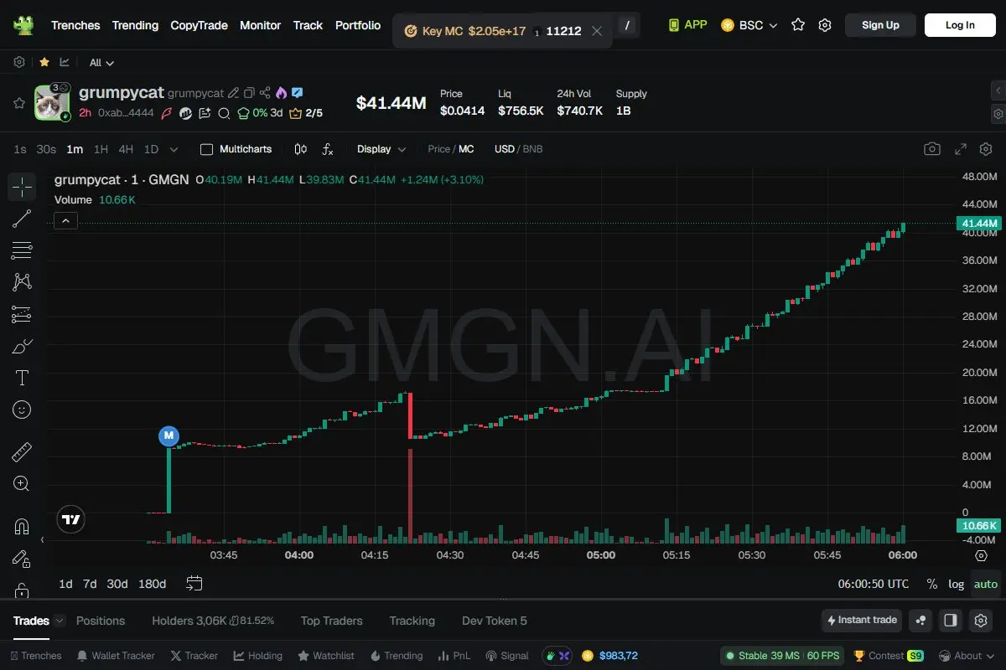1006x670 pixels.
Task: Switch to the Top Traders tab
Action: 332,621
